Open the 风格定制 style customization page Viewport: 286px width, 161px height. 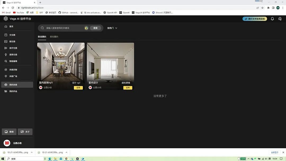[x=13, y=69]
